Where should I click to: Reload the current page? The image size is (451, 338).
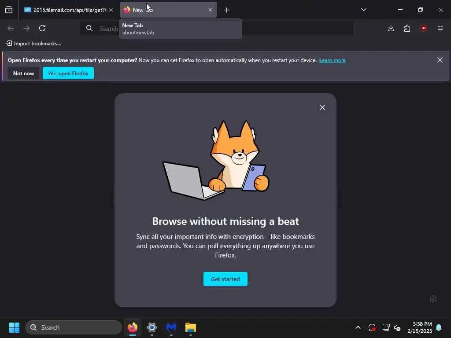[x=42, y=28]
